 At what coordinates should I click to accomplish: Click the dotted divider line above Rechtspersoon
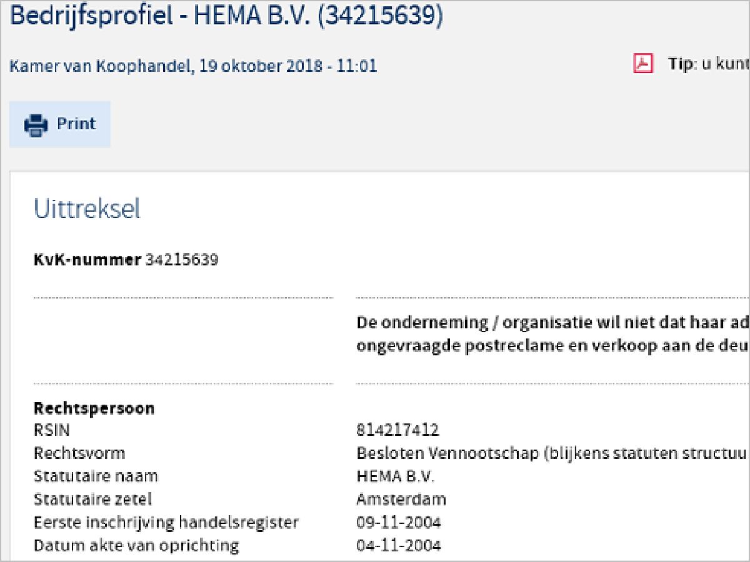[184, 384]
